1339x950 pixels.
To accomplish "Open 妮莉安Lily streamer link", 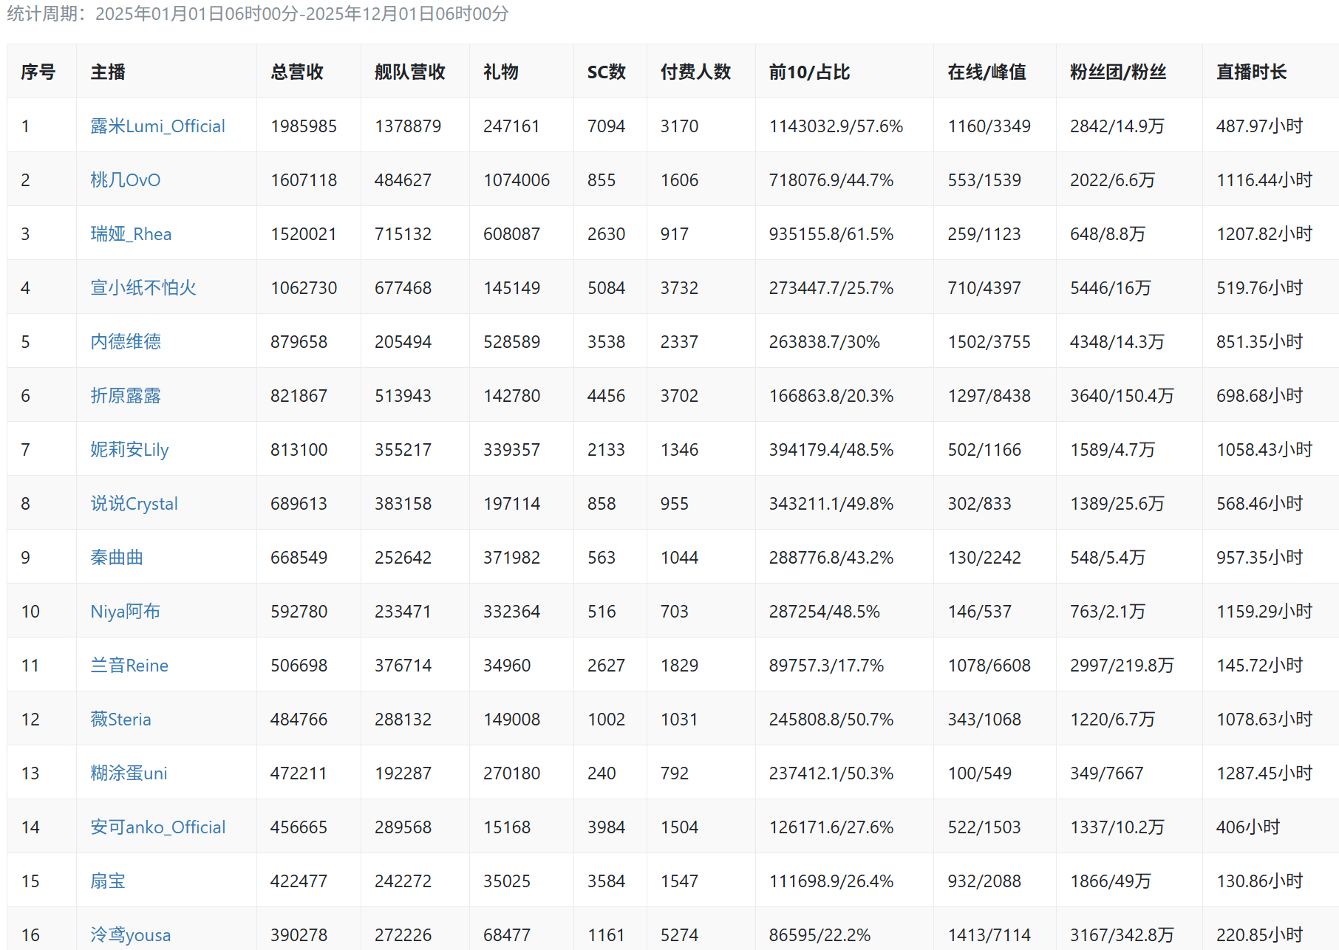I will pos(129,450).
